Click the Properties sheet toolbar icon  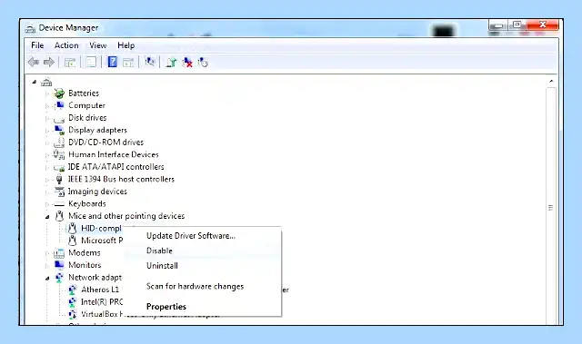(91, 63)
